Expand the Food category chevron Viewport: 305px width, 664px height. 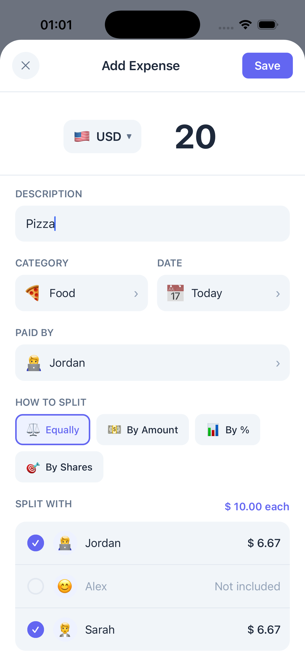tap(136, 294)
